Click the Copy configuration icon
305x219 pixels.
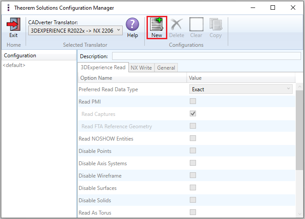216,24
